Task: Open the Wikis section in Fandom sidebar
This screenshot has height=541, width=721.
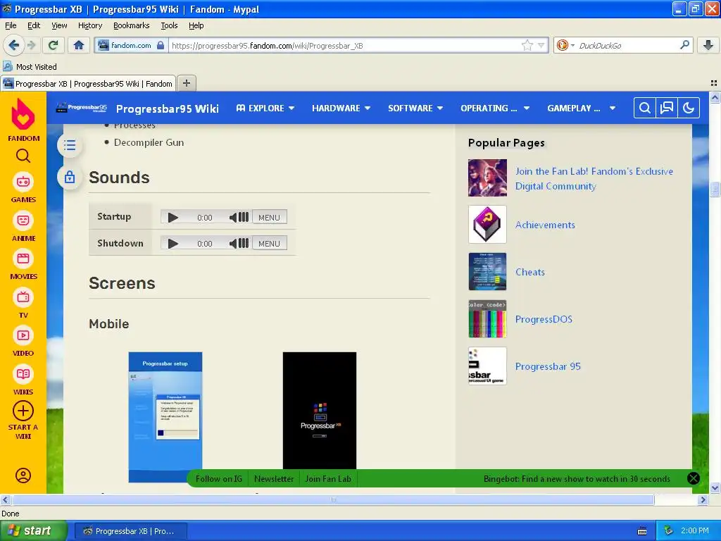Action: pos(23,380)
